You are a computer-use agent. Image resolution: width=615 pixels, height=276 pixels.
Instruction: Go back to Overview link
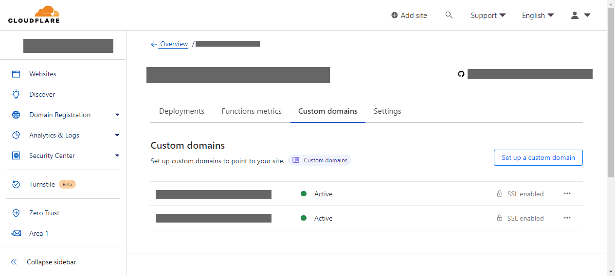tap(174, 44)
